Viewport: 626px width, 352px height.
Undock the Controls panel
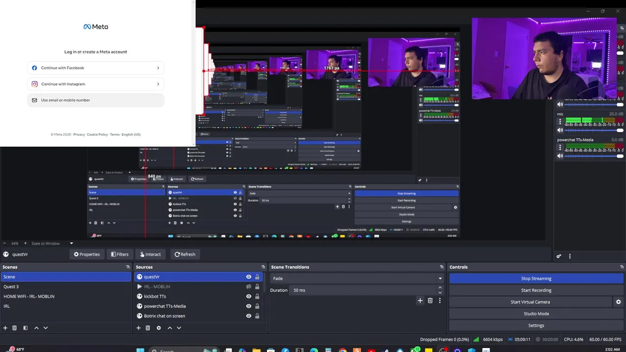[622, 267]
